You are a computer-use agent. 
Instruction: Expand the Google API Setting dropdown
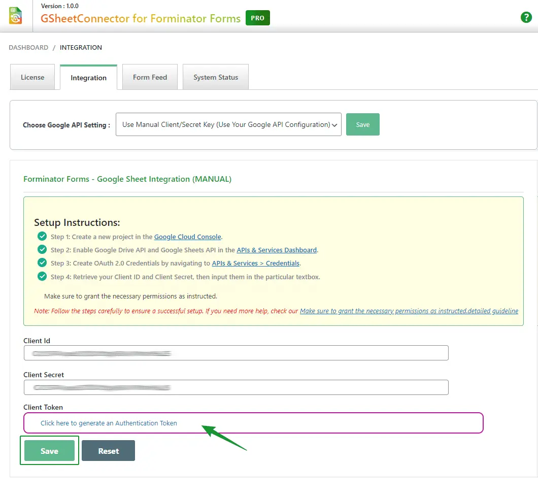pyautogui.click(x=228, y=124)
